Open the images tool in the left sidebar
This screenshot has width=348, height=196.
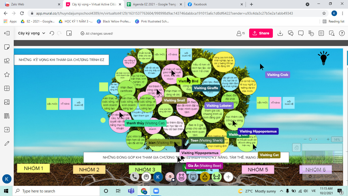point(7,102)
